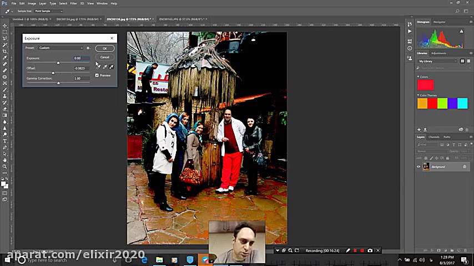Expand the My Library dropdown
This screenshot has width=474, height=266.
[x=437, y=61]
